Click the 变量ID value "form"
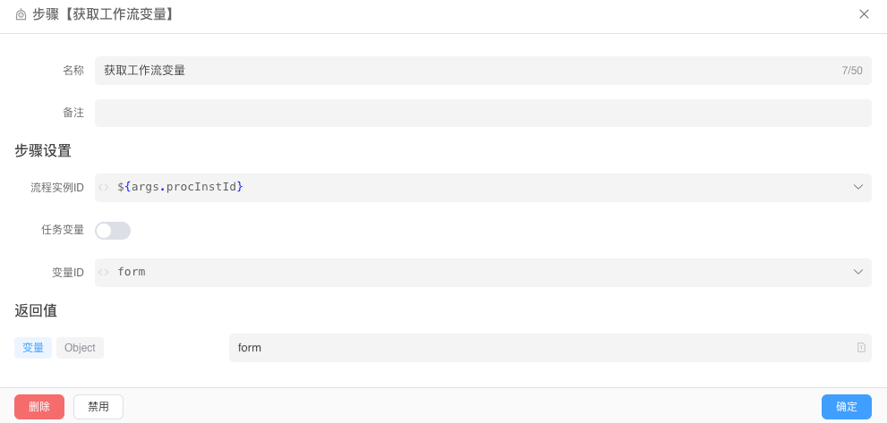This screenshot has width=887, height=423. 132,272
